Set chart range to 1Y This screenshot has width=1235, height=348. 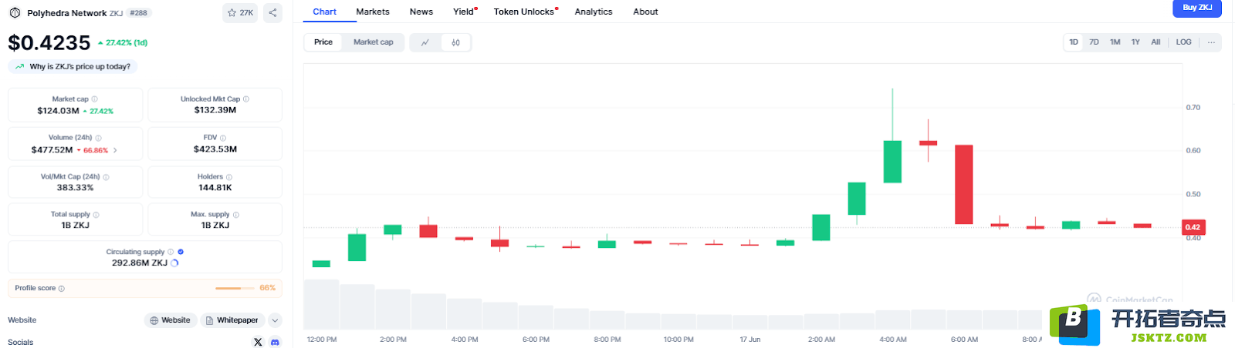[1135, 42]
